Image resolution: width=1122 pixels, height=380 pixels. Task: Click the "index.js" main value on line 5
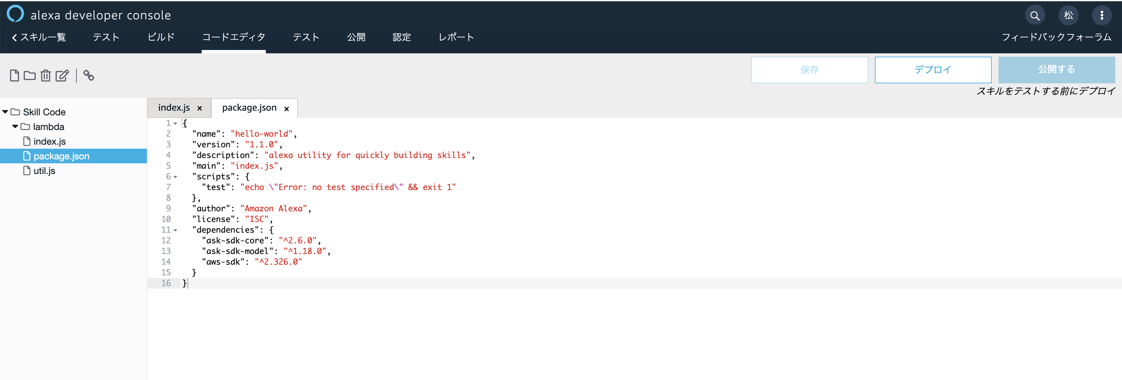coord(255,166)
